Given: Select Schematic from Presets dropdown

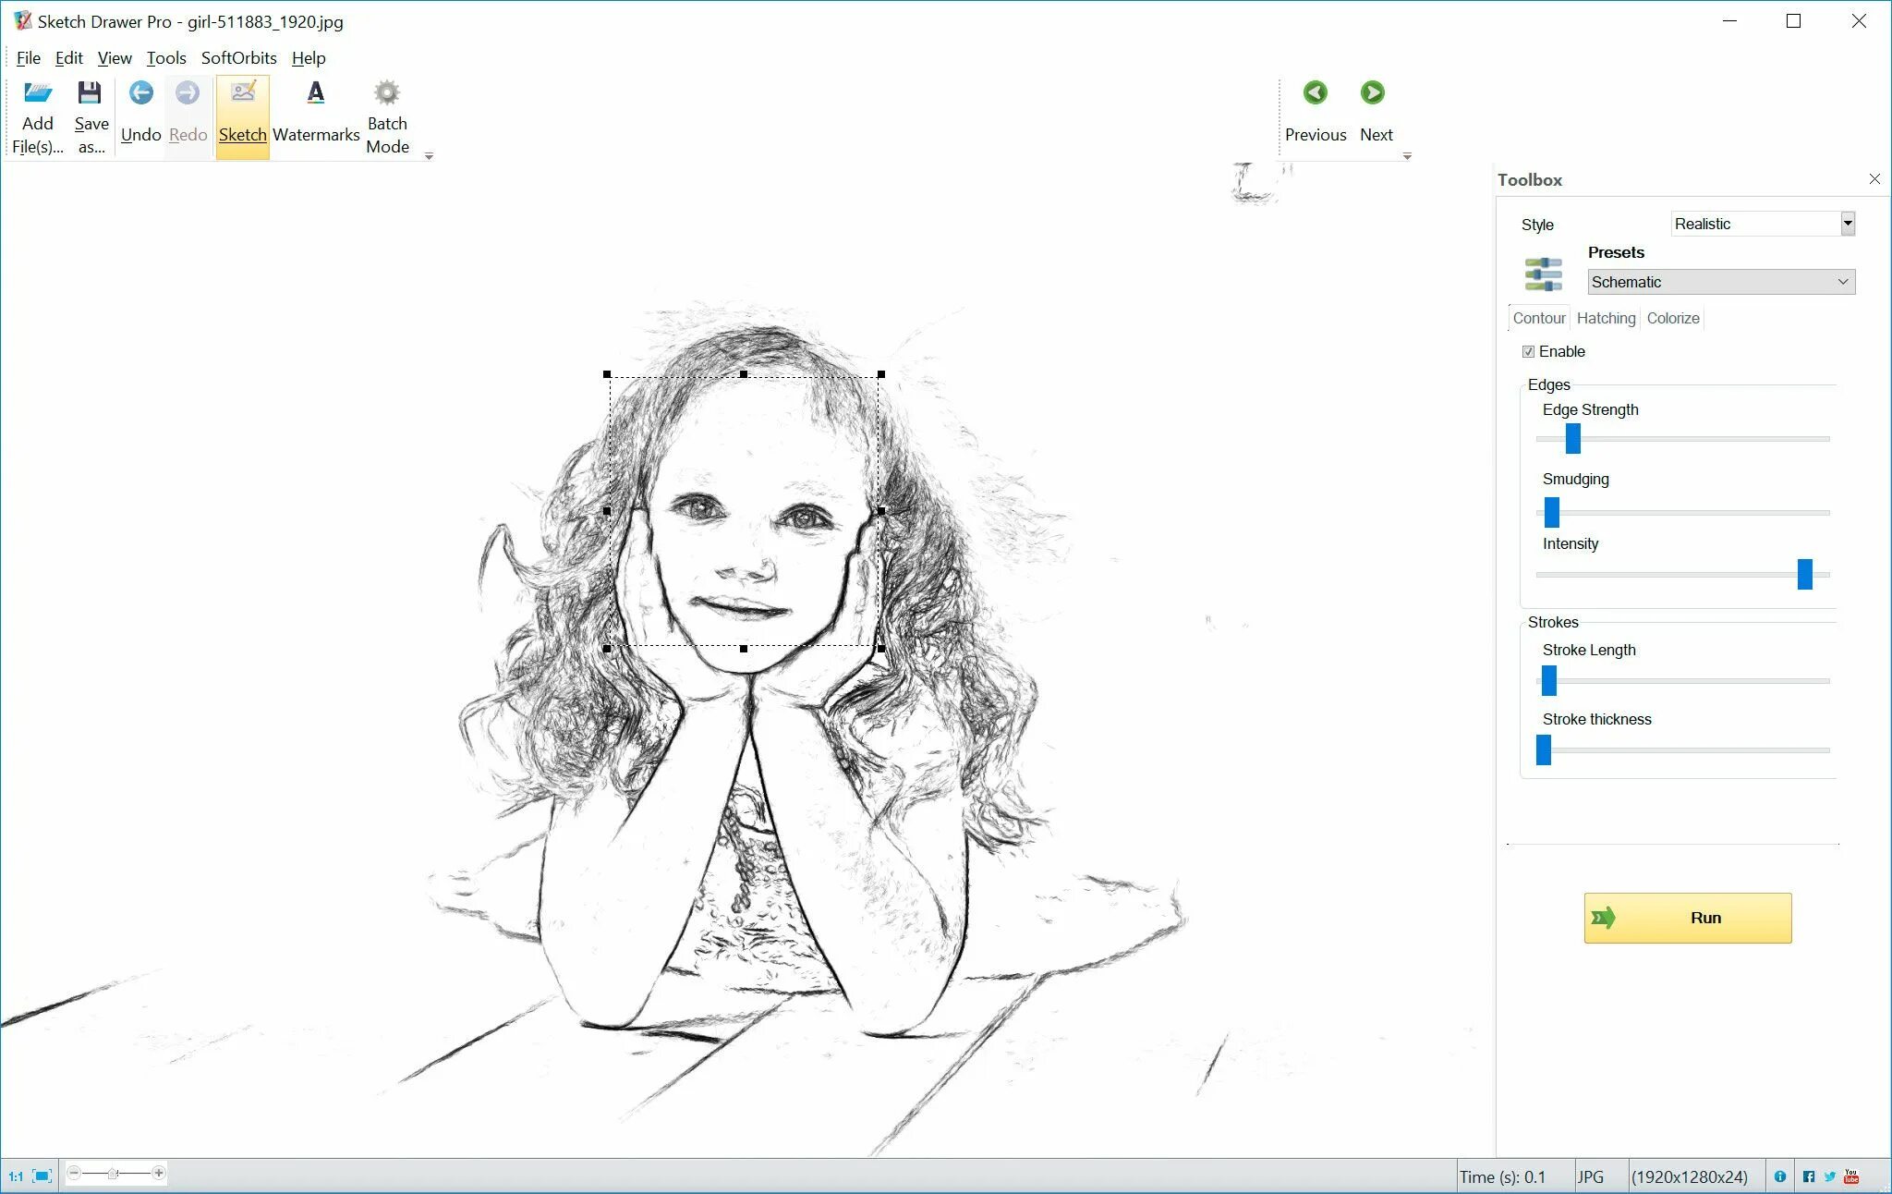Looking at the screenshot, I should [x=1718, y=282].
